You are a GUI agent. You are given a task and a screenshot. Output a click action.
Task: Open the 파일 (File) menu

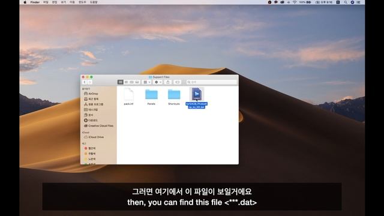coord(46,2)
